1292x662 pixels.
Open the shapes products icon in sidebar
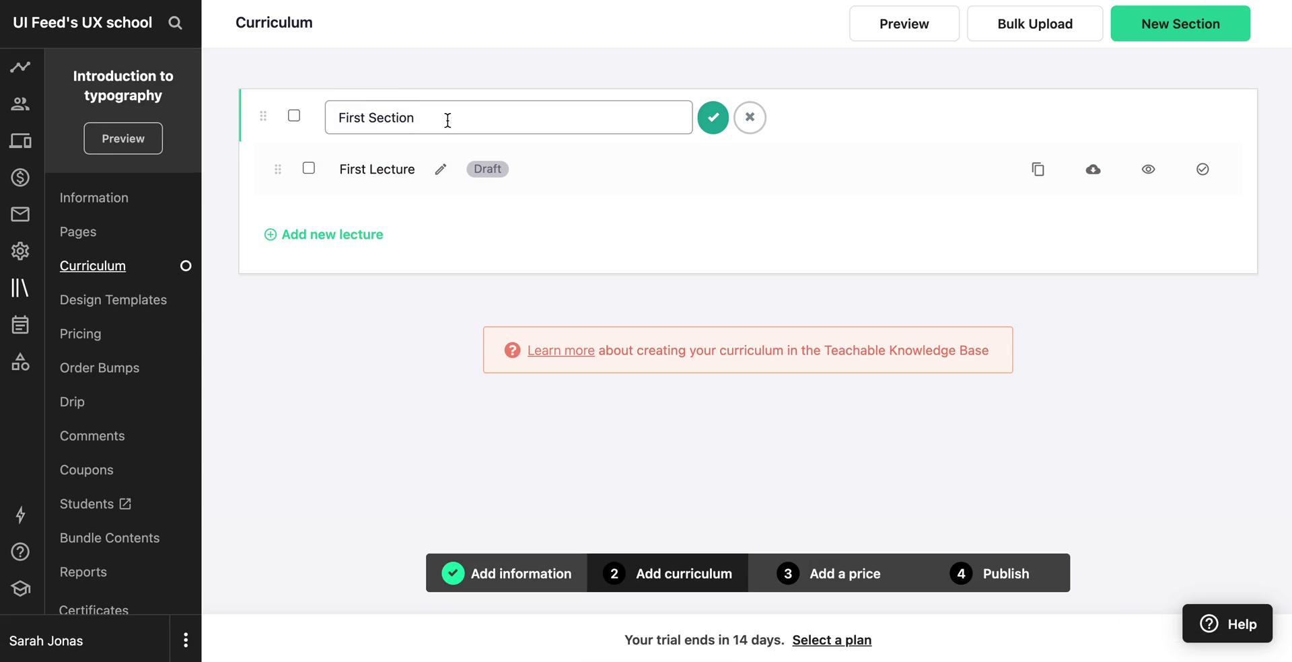20,361
